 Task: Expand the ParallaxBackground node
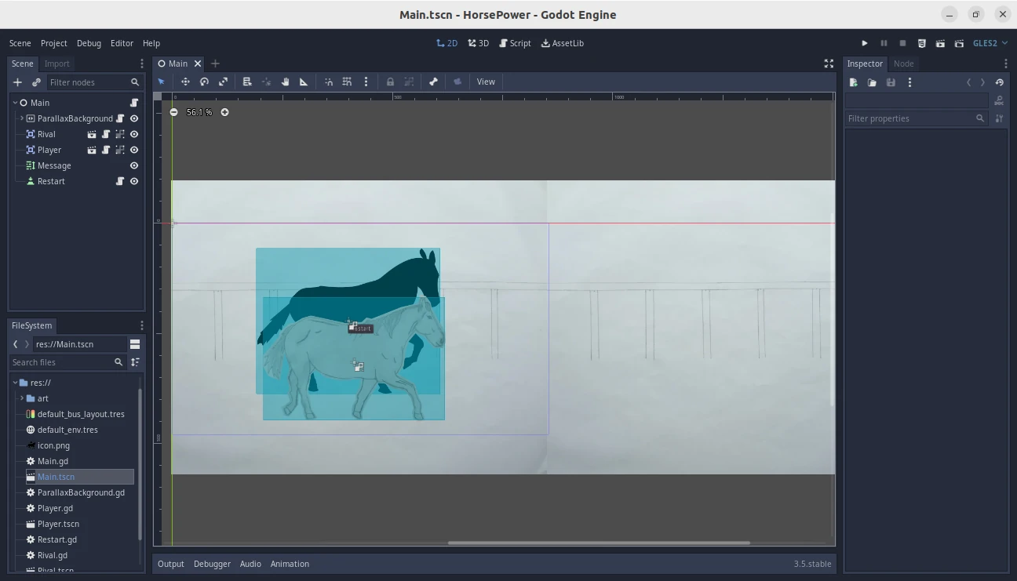21,118
